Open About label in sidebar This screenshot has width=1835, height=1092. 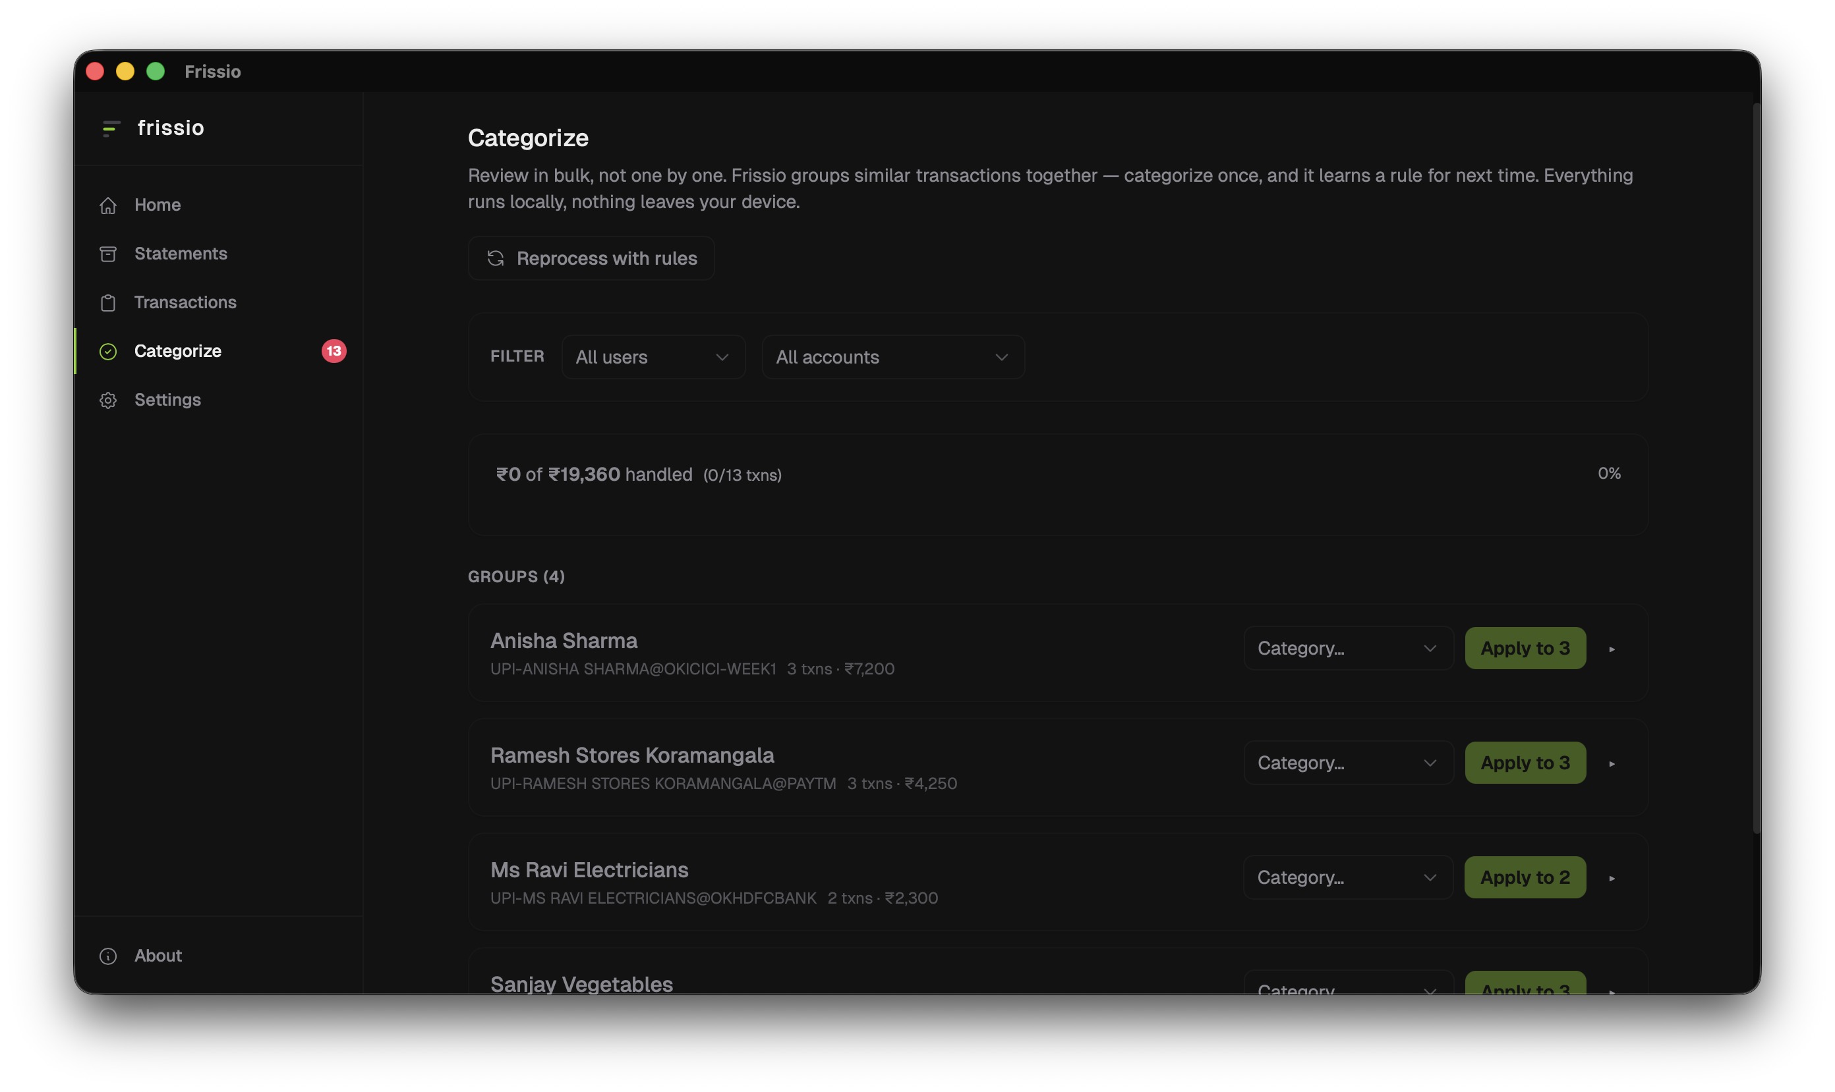click(x=158, y=955)
